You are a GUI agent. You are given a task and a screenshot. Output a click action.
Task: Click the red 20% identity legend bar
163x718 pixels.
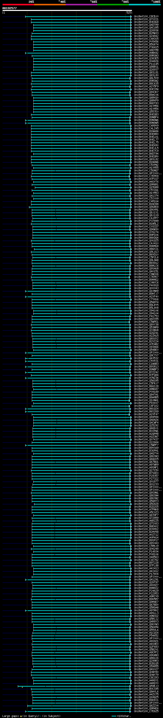point(18,5)
